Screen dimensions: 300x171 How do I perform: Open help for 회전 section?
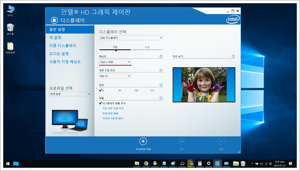pyautogui.click(x=161, y=85)
